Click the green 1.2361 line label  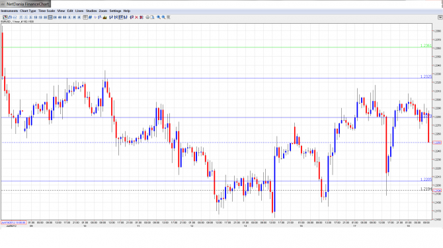426,46
